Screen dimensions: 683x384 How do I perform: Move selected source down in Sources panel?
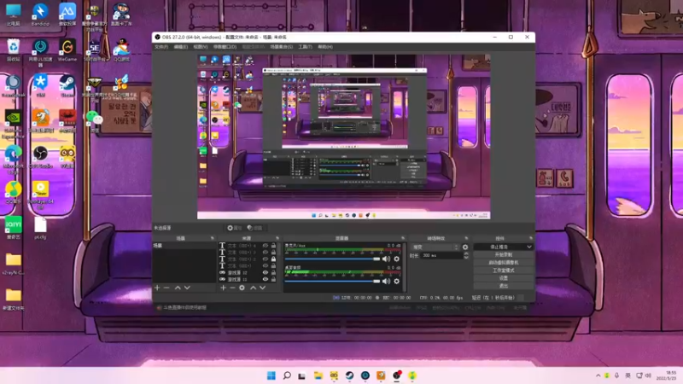[x=263, y=288]
